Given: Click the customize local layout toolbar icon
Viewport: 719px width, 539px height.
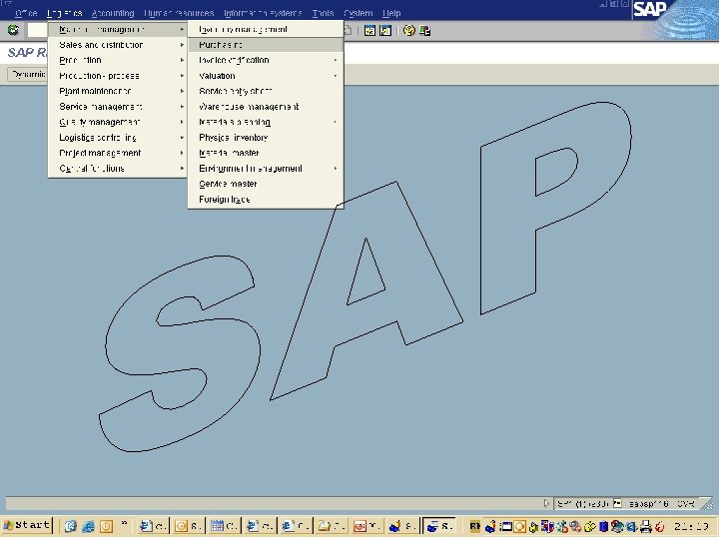Looking at the screenshot, I should (423, 30).
